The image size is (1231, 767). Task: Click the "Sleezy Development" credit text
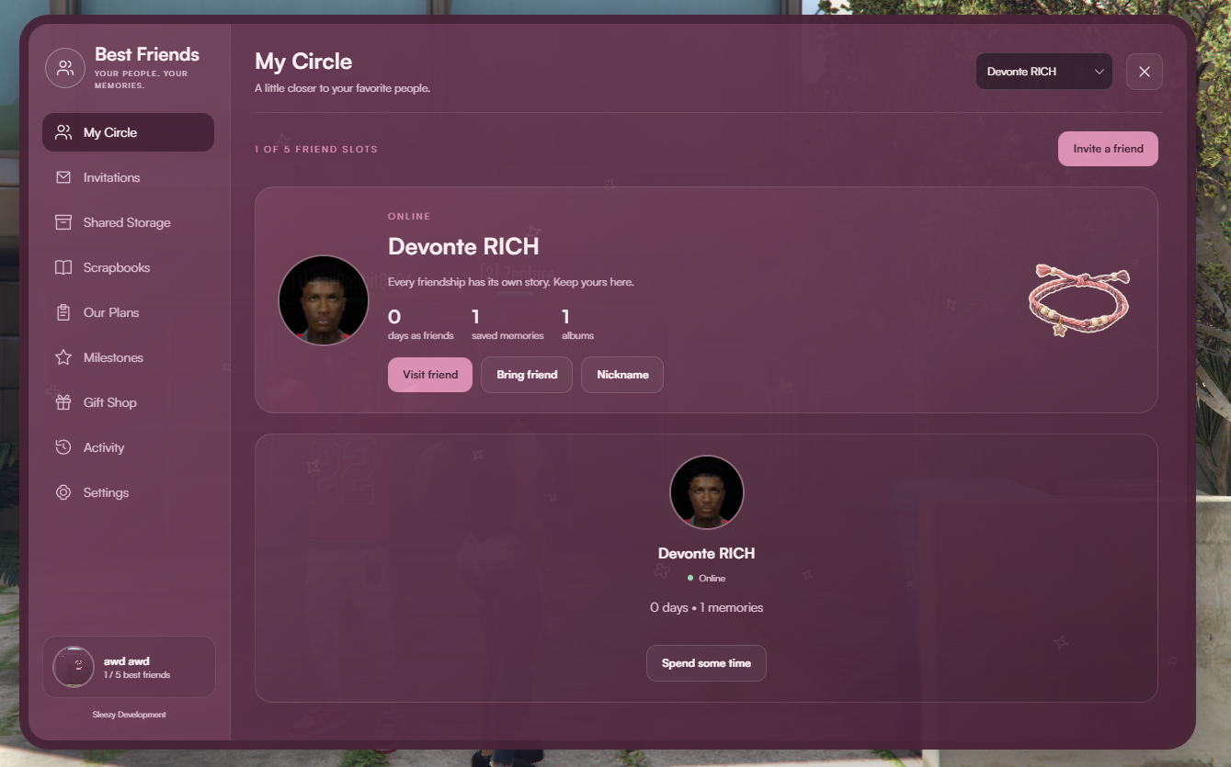[129, 715]
